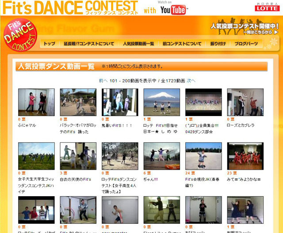Click the 女子大生大学生フィッツダンスコンテス title link
283x233 pixels.
point(36,186)
